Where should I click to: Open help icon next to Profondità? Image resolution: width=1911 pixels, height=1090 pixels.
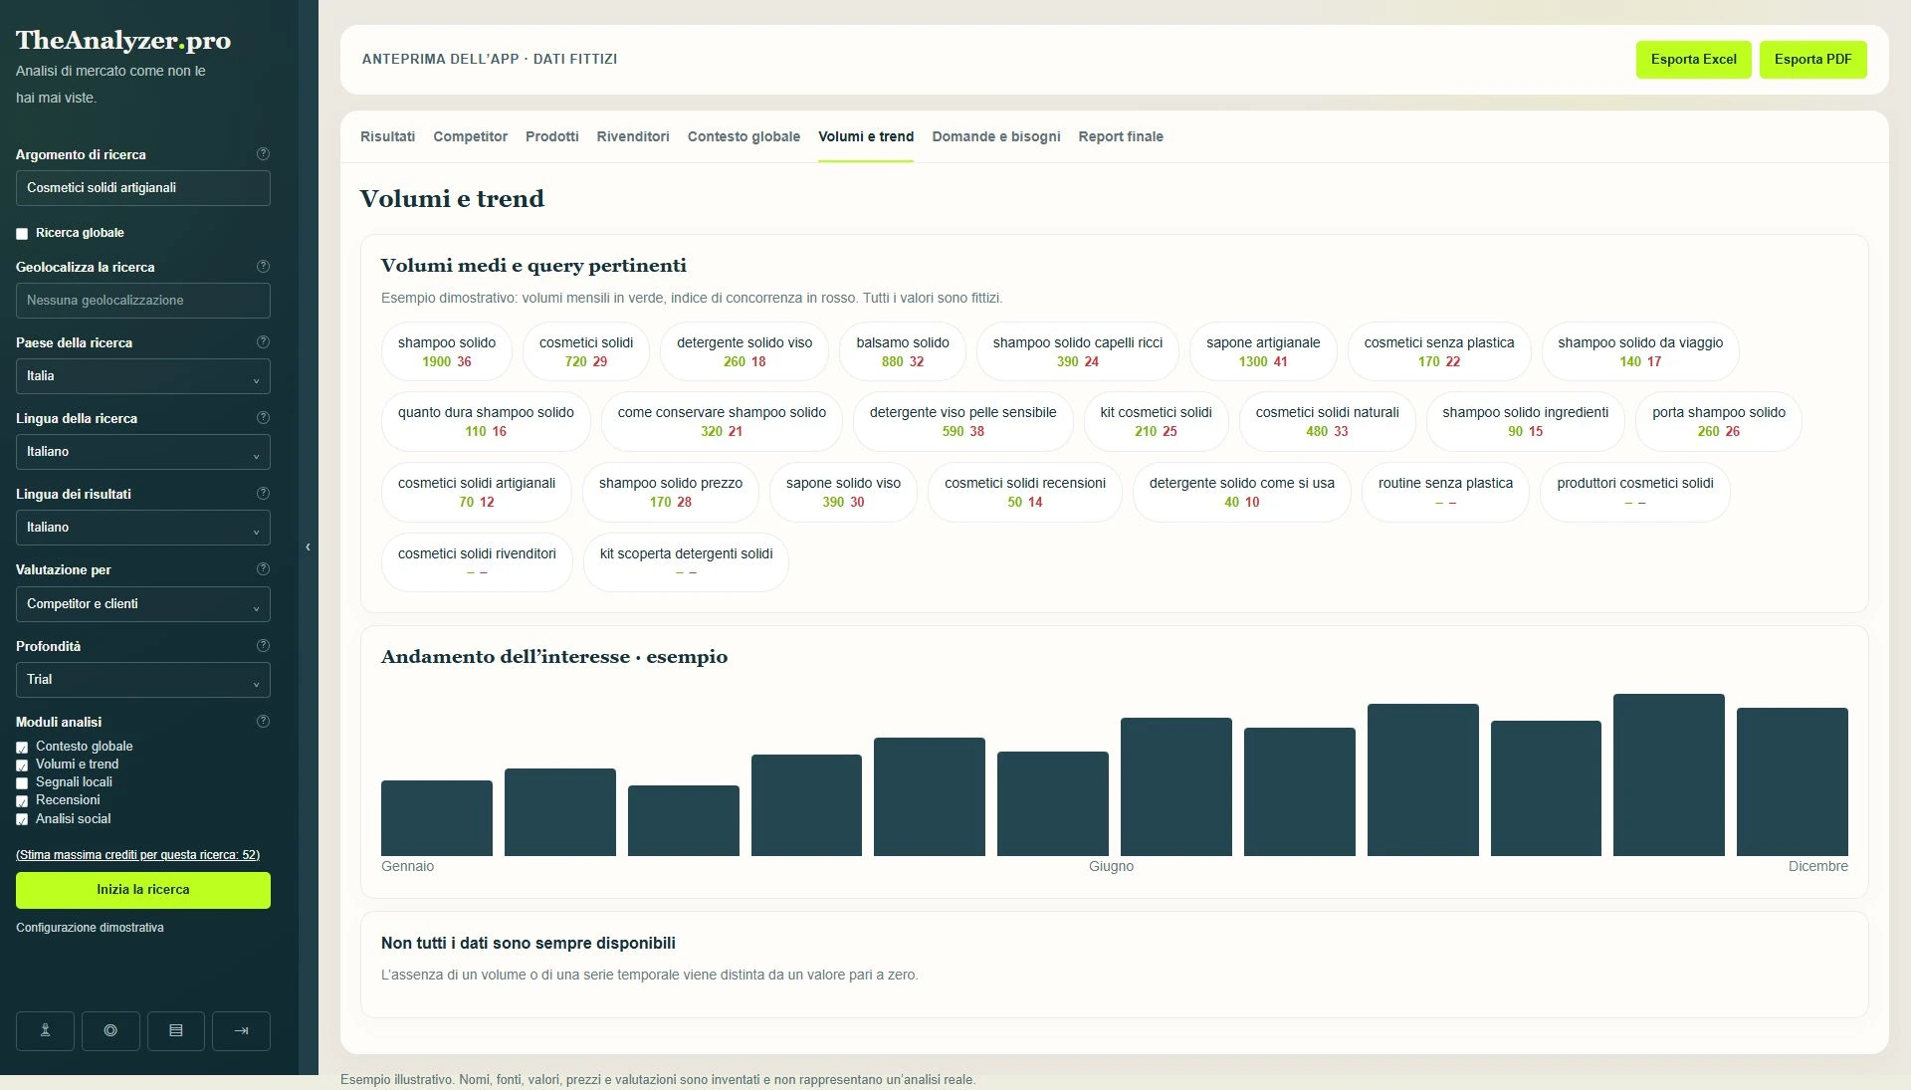coord(263,646)
